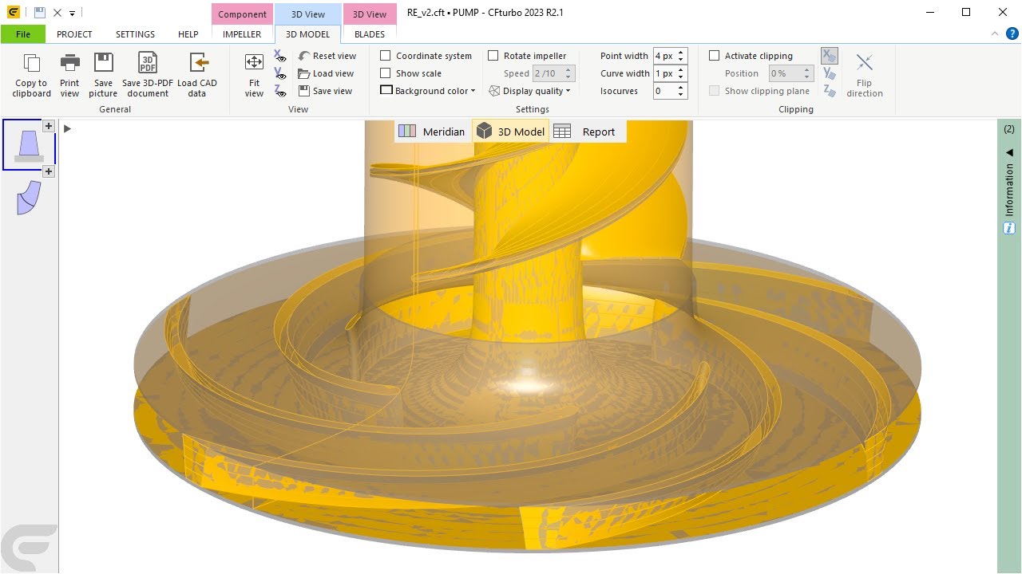1022x574 pixels.
Task: Check Activate clipping
Action: [715, 56]
